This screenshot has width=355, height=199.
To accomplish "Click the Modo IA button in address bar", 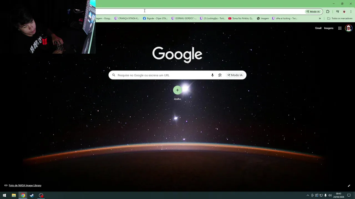I will tap(313, 12).
